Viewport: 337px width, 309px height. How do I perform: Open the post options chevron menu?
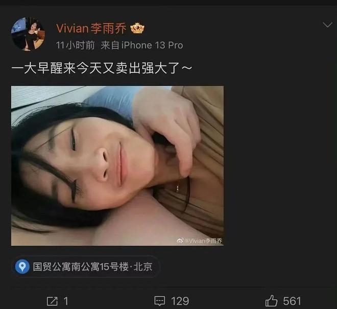coord(327,25)
